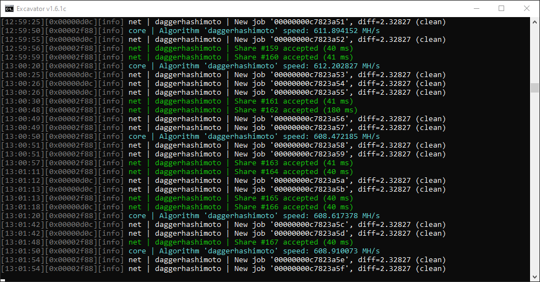Viewport: 540px width, 282px height.
Task: Click the Share #162 accepted (180 ms) line
Action: pyautogui.click(x=179, y=110)
